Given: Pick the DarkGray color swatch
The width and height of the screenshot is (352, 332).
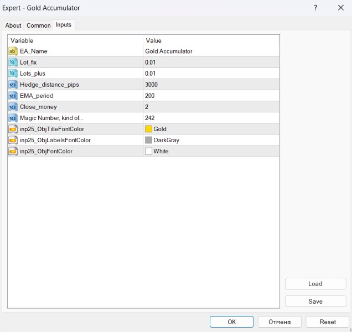Looking at the screenshot, I should pyautogui.click(x=148, y=140).
